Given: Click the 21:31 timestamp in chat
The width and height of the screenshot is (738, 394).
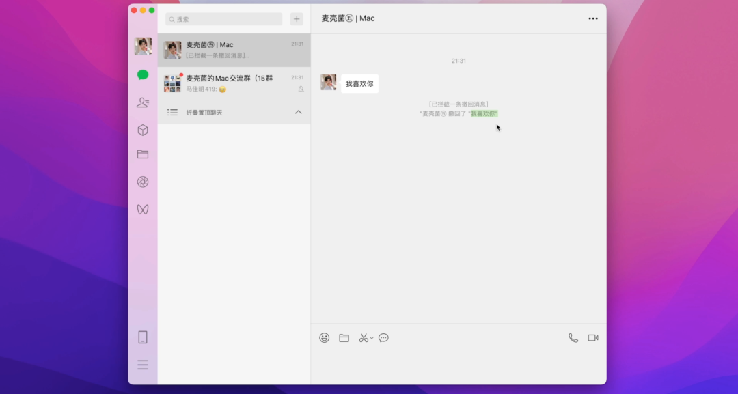Looking at the screenshot, I should pyautogui.click(x=459, y=61).
